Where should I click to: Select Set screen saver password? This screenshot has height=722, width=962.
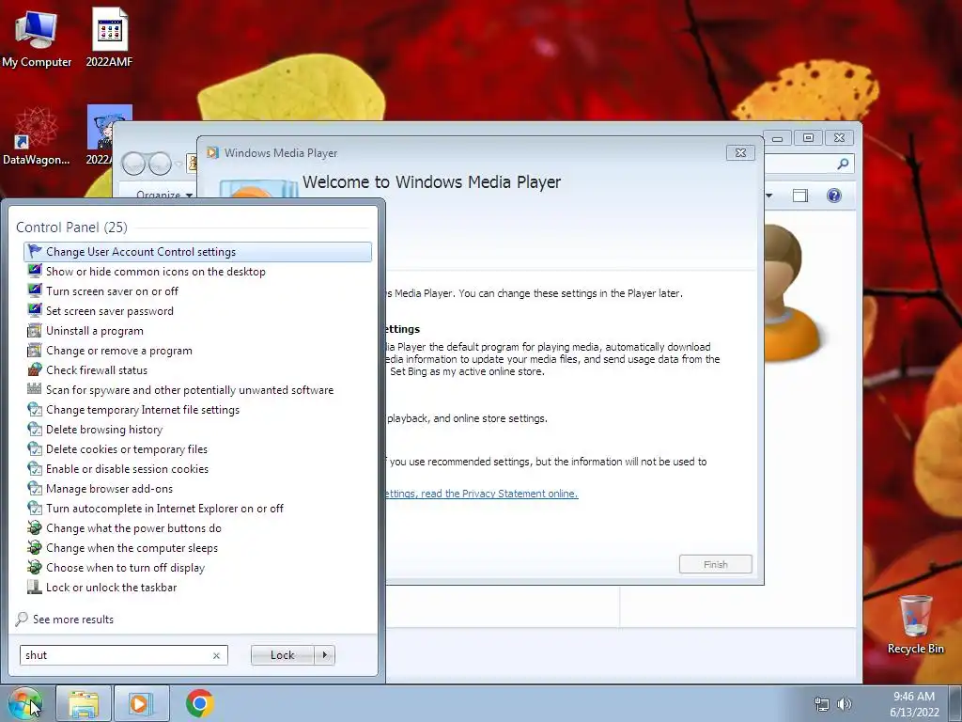pyautogui.click(x=197, y=310)
